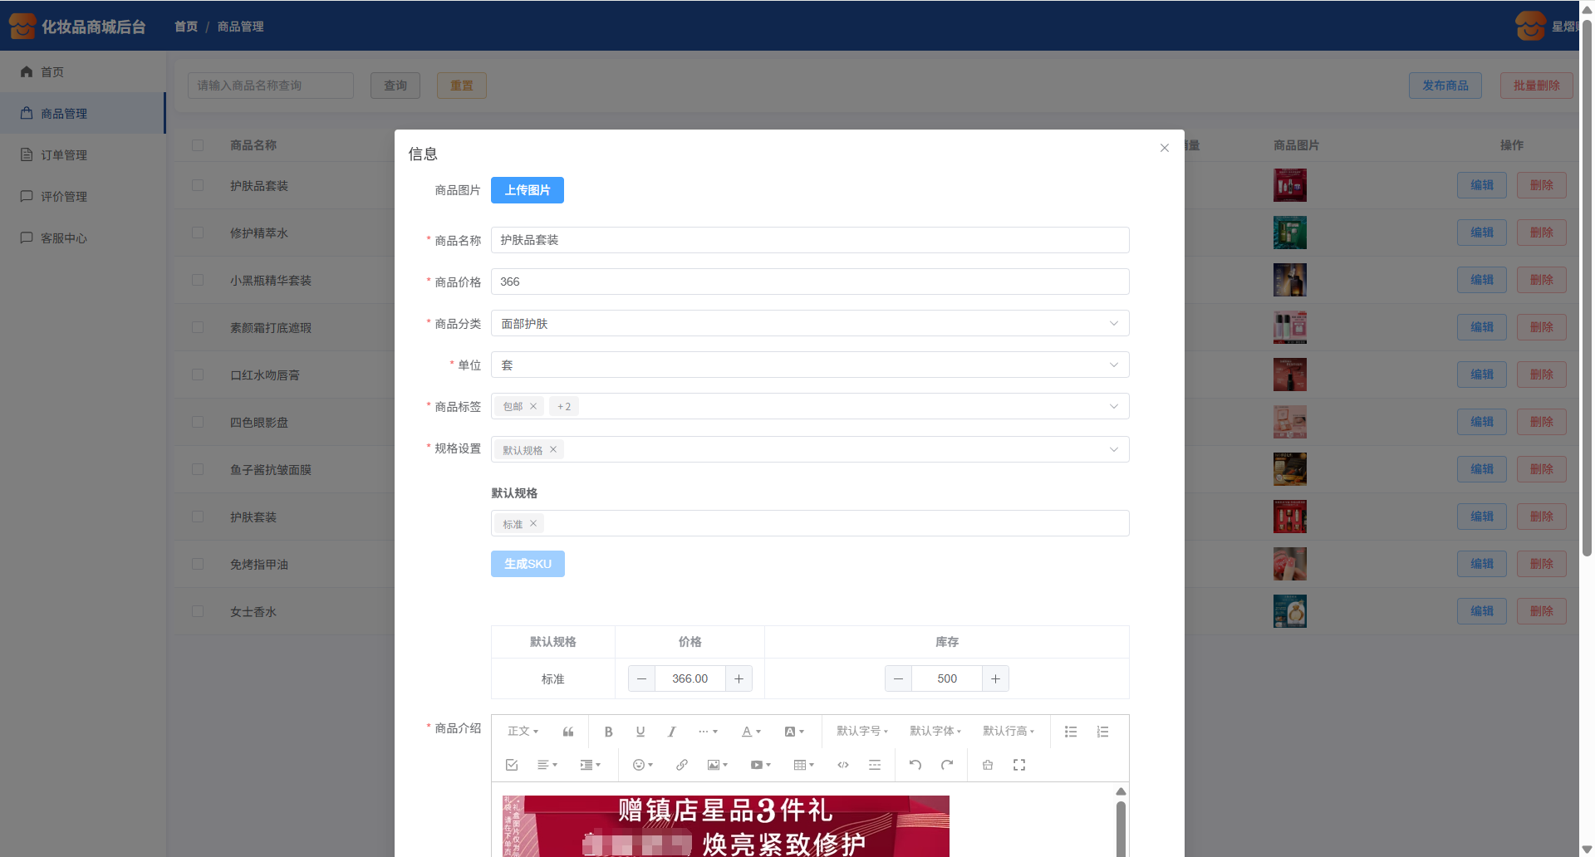The height and width of the screenshot is (857, 1595).
Task: Click the blockquote icon in the toolbar
Action: click(568, 732)
